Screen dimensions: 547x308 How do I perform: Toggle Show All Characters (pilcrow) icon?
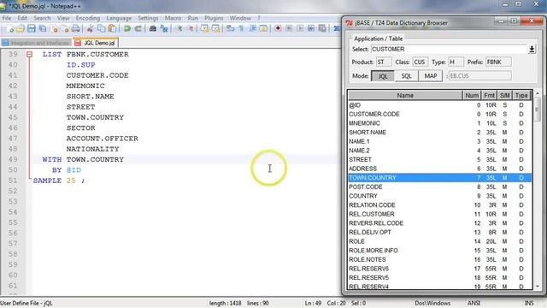[x=241, y=28]
